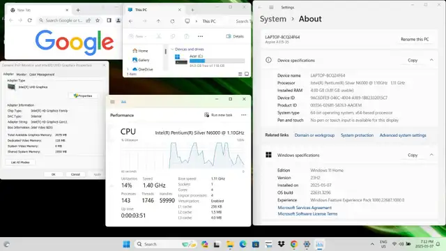Viewport: 446px width, 251px height.
Task: Switch to the Monitor tab
Action: pyautogui.click(x=22, y=75)
